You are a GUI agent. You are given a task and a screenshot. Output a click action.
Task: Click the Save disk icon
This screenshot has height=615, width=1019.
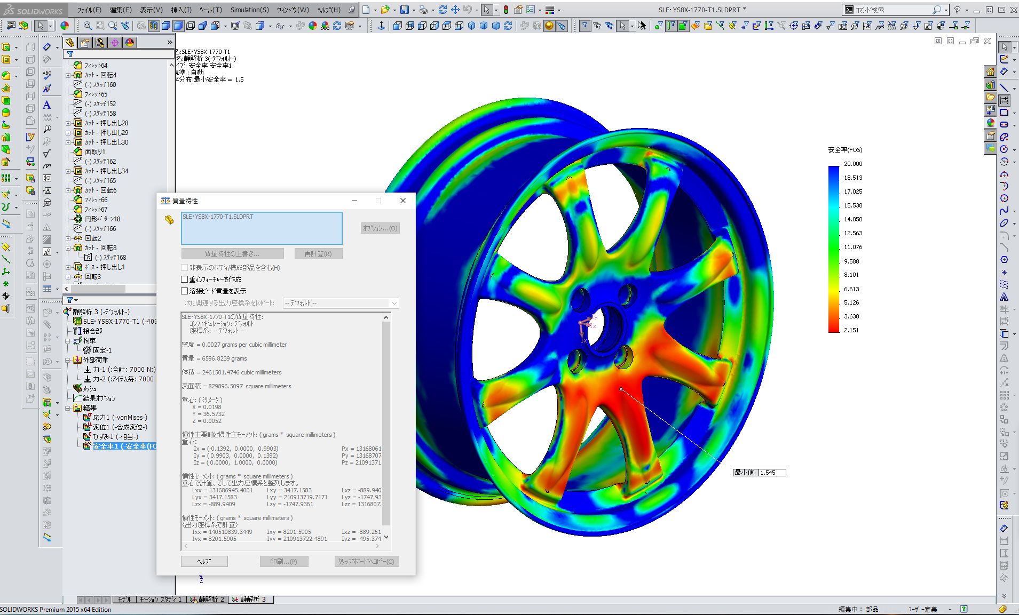(404, 10)
